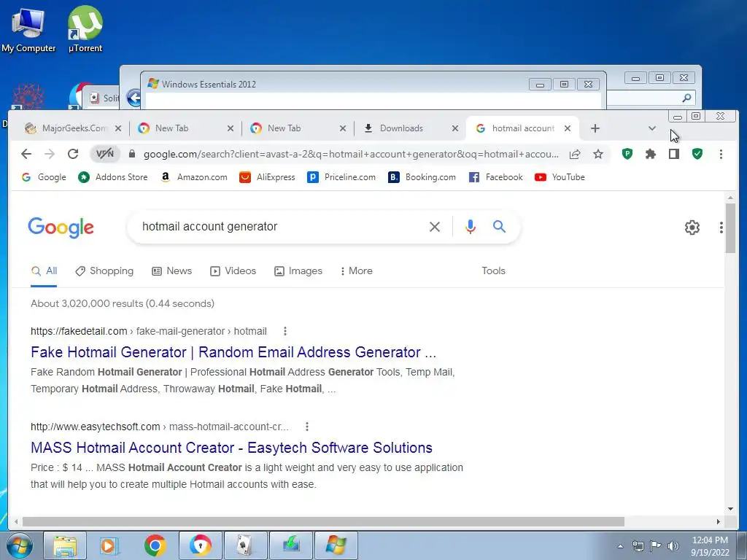Open My Computer desktop icon
747x560 pixels.
(x=28, y=29)
